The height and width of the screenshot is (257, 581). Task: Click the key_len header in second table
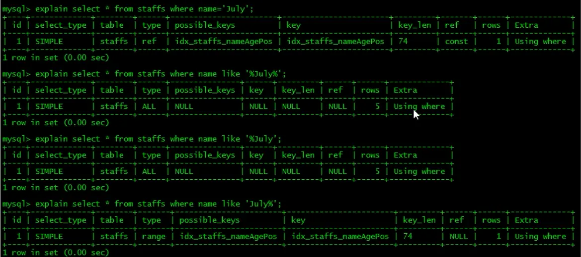[x=298, y=90]
